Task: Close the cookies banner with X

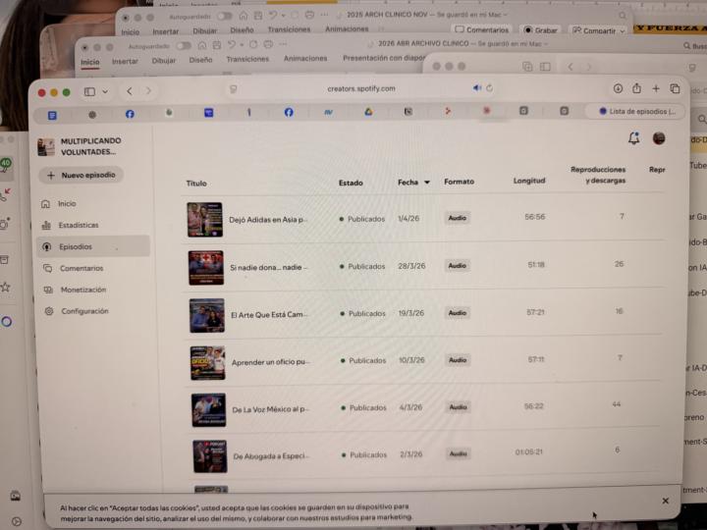Action: [x=666, y=501]
